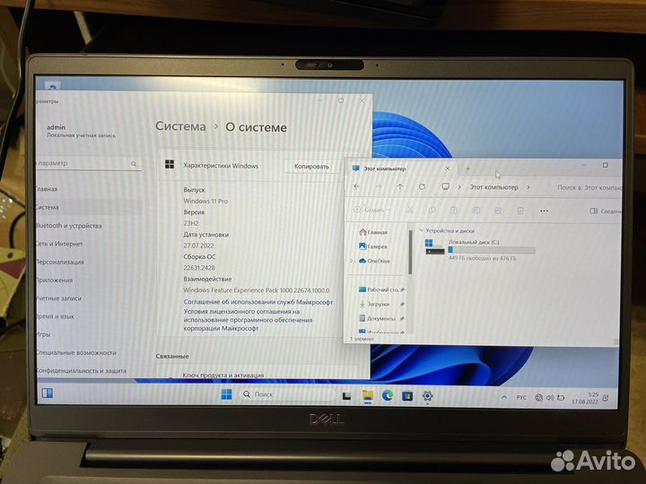Open Рабочий стол in Explorer sidebar
Screen dimensions: 646x484
coord(380,290)
